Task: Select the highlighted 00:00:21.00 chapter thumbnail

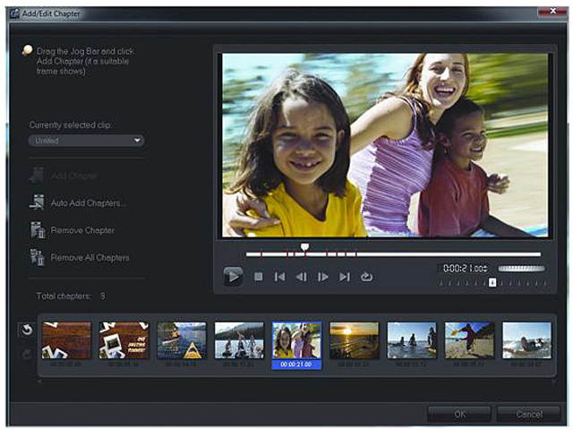Action: coord(296,341)
